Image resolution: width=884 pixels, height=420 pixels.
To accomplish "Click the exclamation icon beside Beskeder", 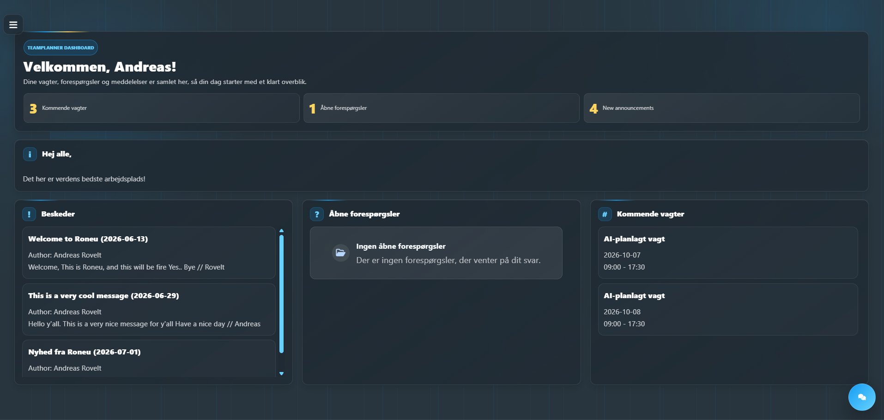I will pos(29,214).
